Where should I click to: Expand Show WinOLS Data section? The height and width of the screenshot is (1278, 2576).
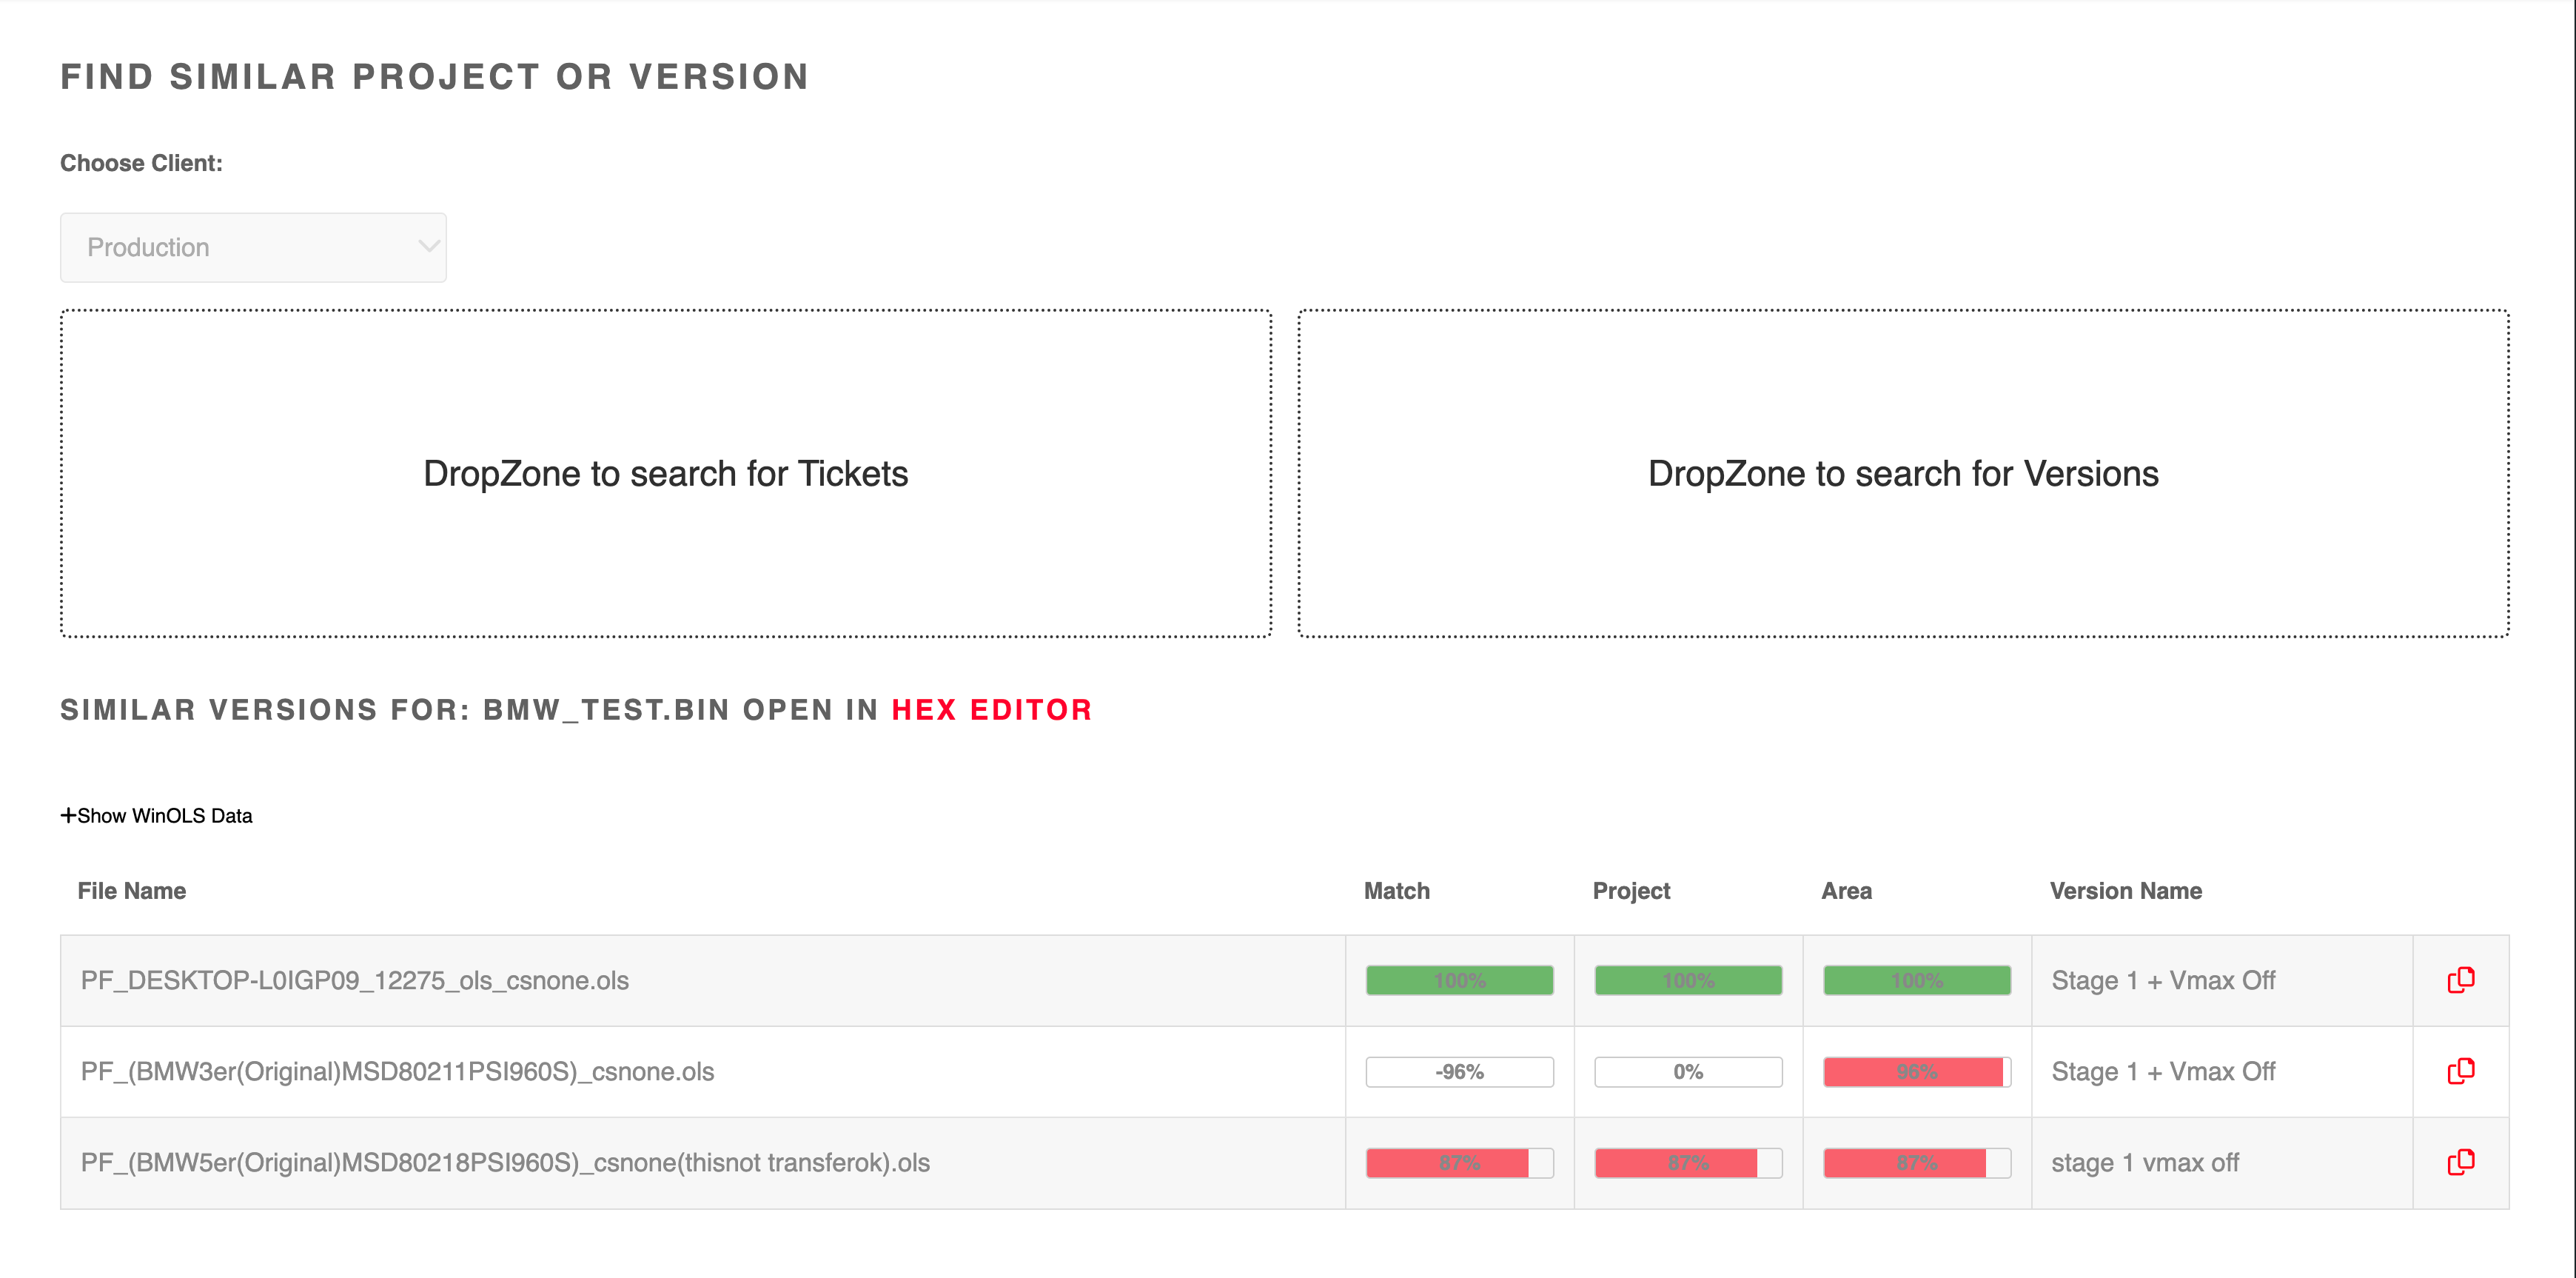[165, 816]
